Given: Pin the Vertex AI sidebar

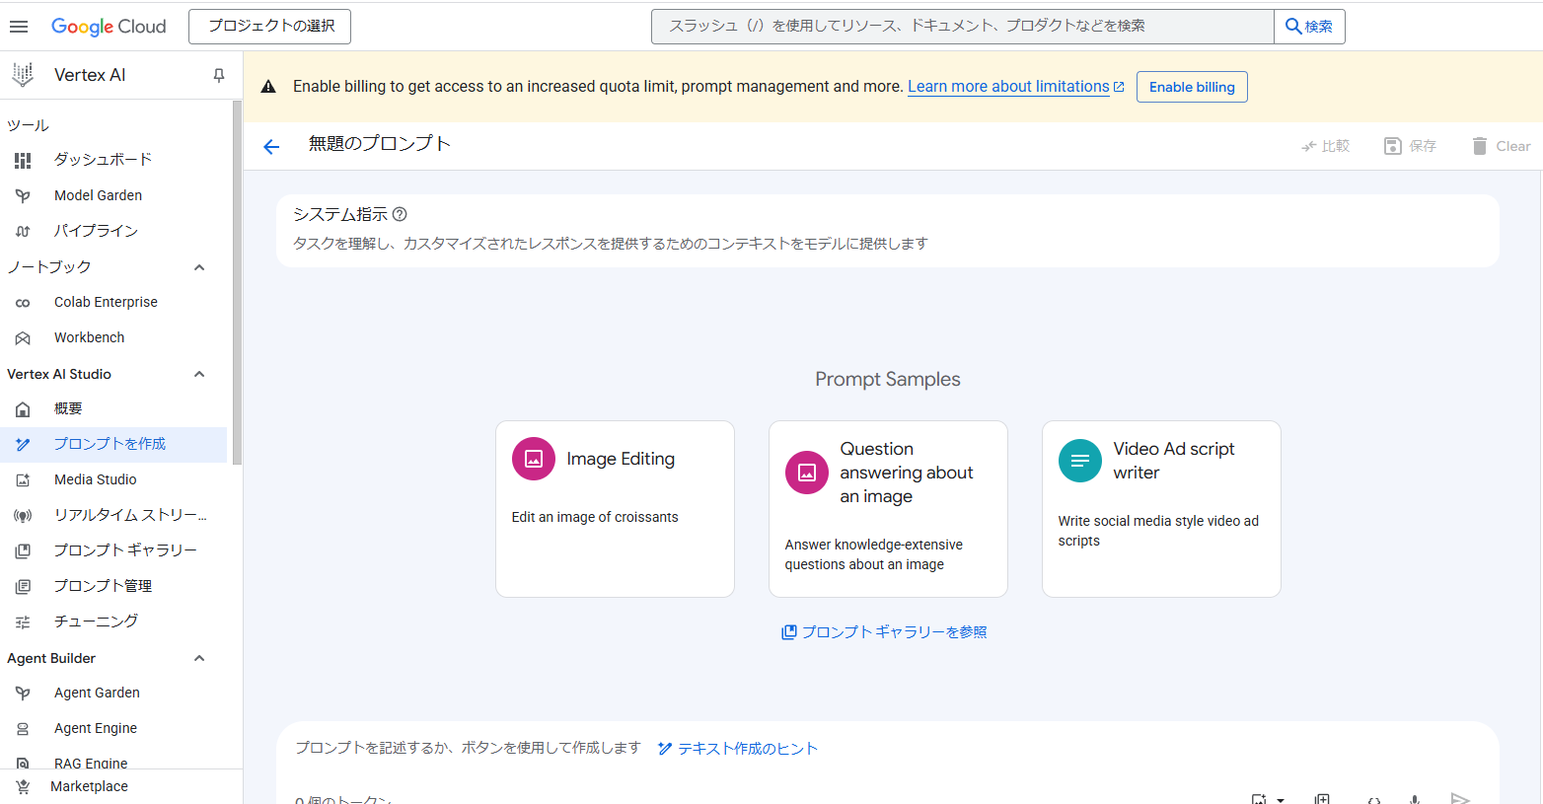Looking at the screenshot, I should 219,75.
